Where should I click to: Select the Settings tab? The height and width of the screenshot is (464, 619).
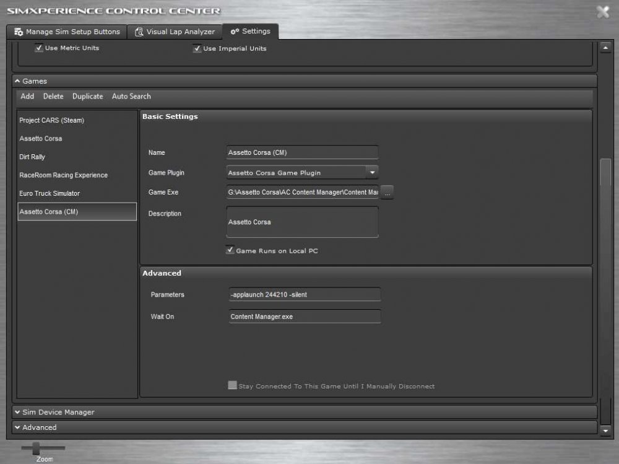[x=251, y=31]
